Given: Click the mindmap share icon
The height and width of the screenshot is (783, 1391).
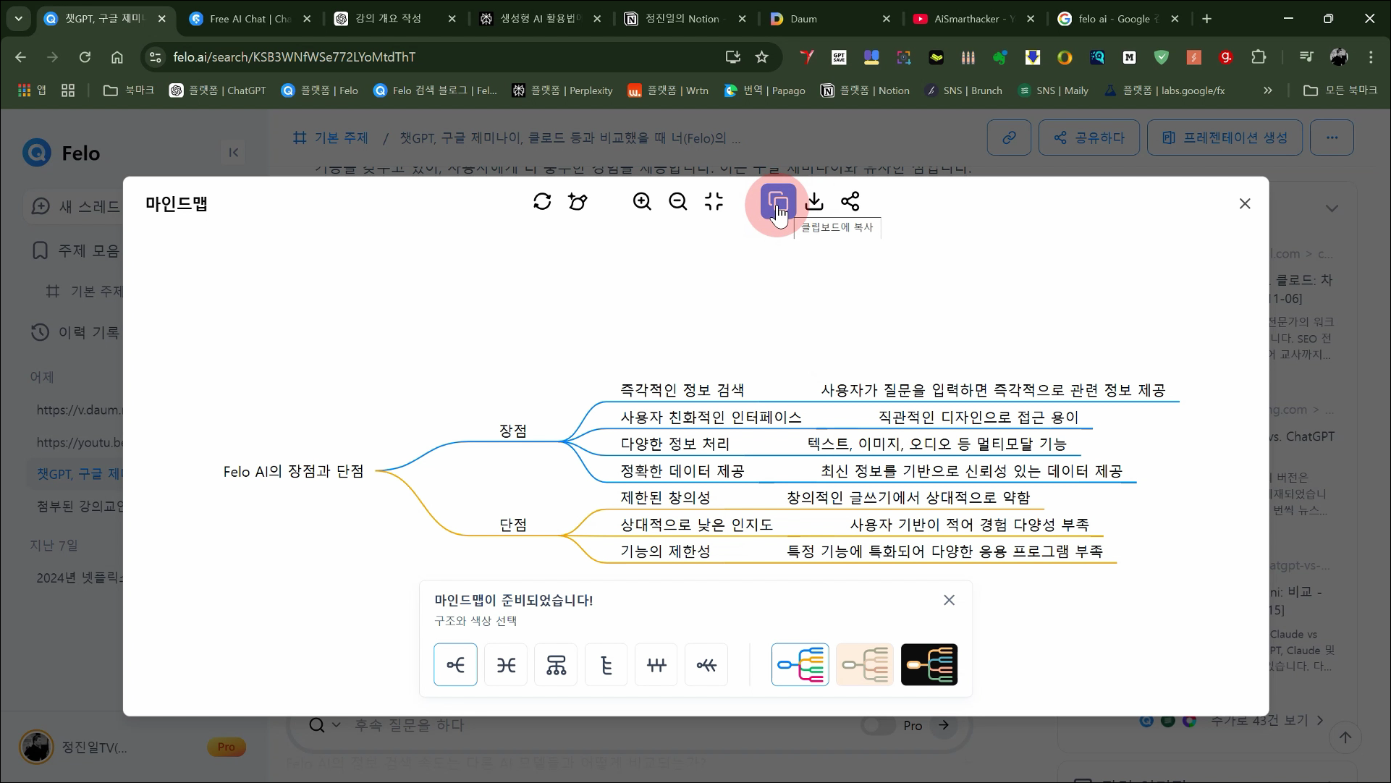Looking at the screenshot, I should coord(850,201).
